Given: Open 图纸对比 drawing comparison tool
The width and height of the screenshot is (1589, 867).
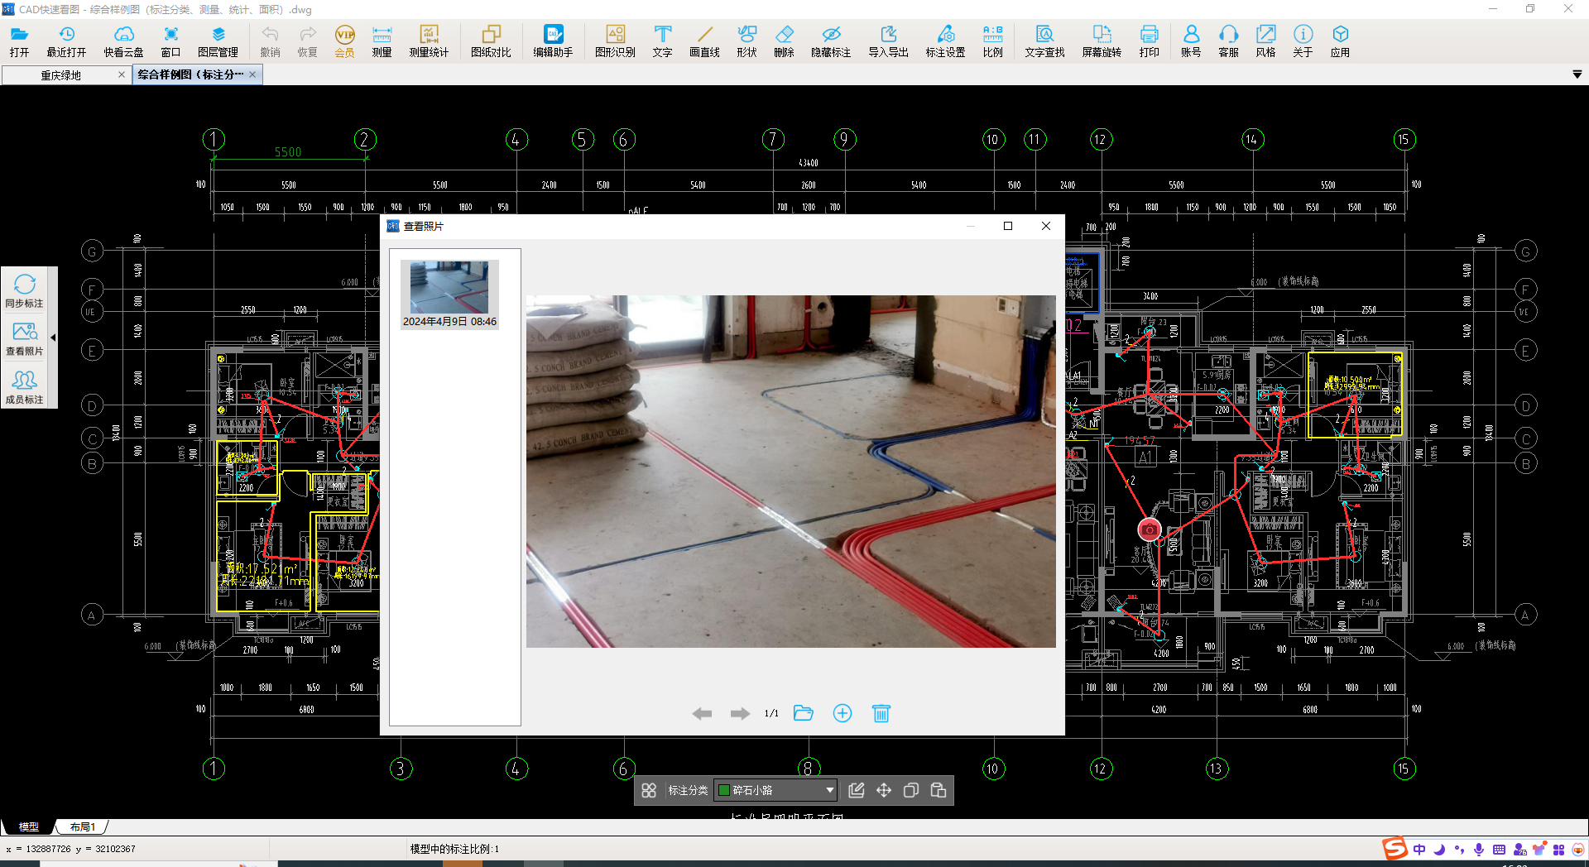Looking at the screenshot, I should coord(491,41).
